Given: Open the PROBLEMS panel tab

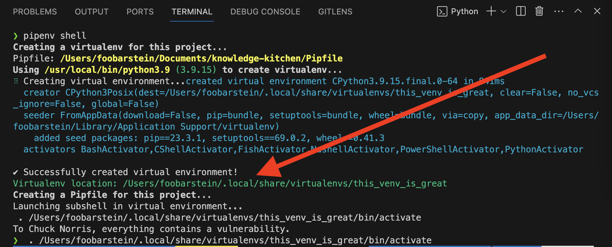Looking at the screenshot, I should point(35,12).
